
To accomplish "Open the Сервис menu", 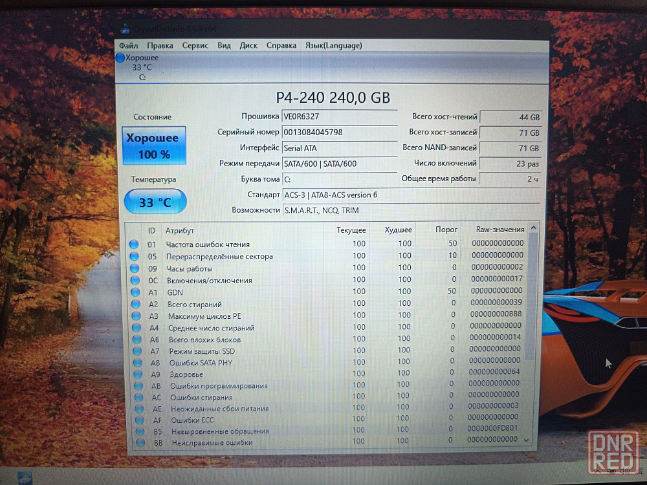I will pos(195,45).
